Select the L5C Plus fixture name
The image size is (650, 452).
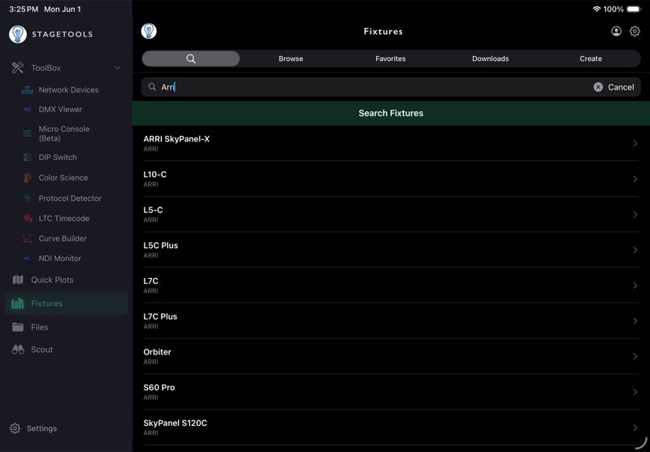click(161, 246)
